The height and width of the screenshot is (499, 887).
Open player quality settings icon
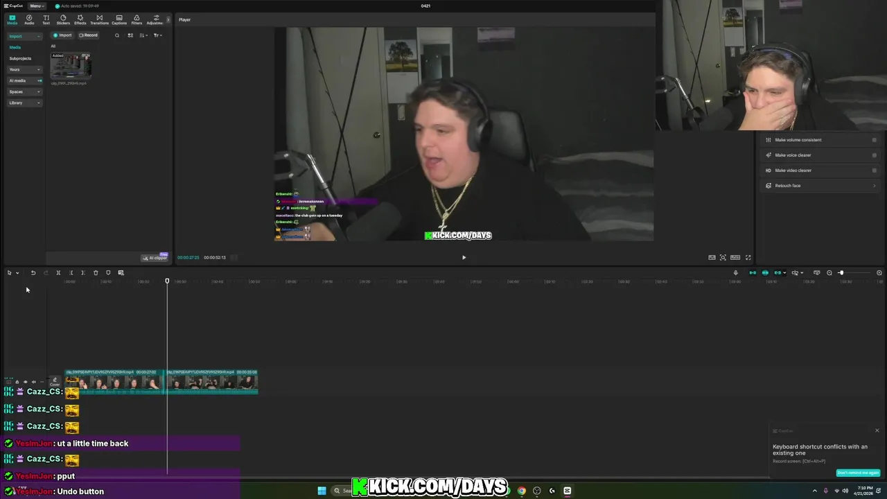712,257
